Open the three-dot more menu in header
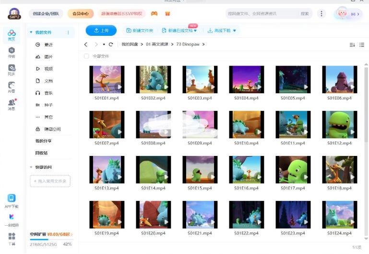The height and width of the screenshot is (254, 369). coord(321,13)
